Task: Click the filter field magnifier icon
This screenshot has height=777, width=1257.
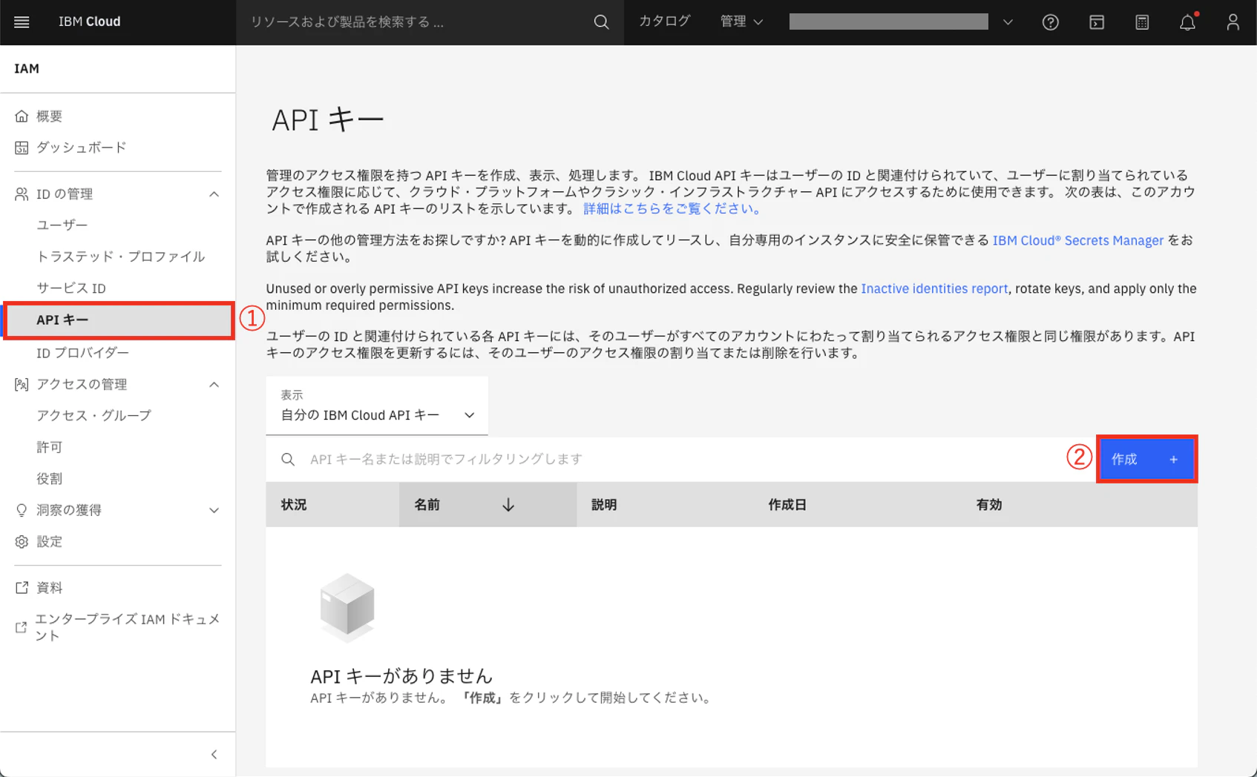Action: 288,460
